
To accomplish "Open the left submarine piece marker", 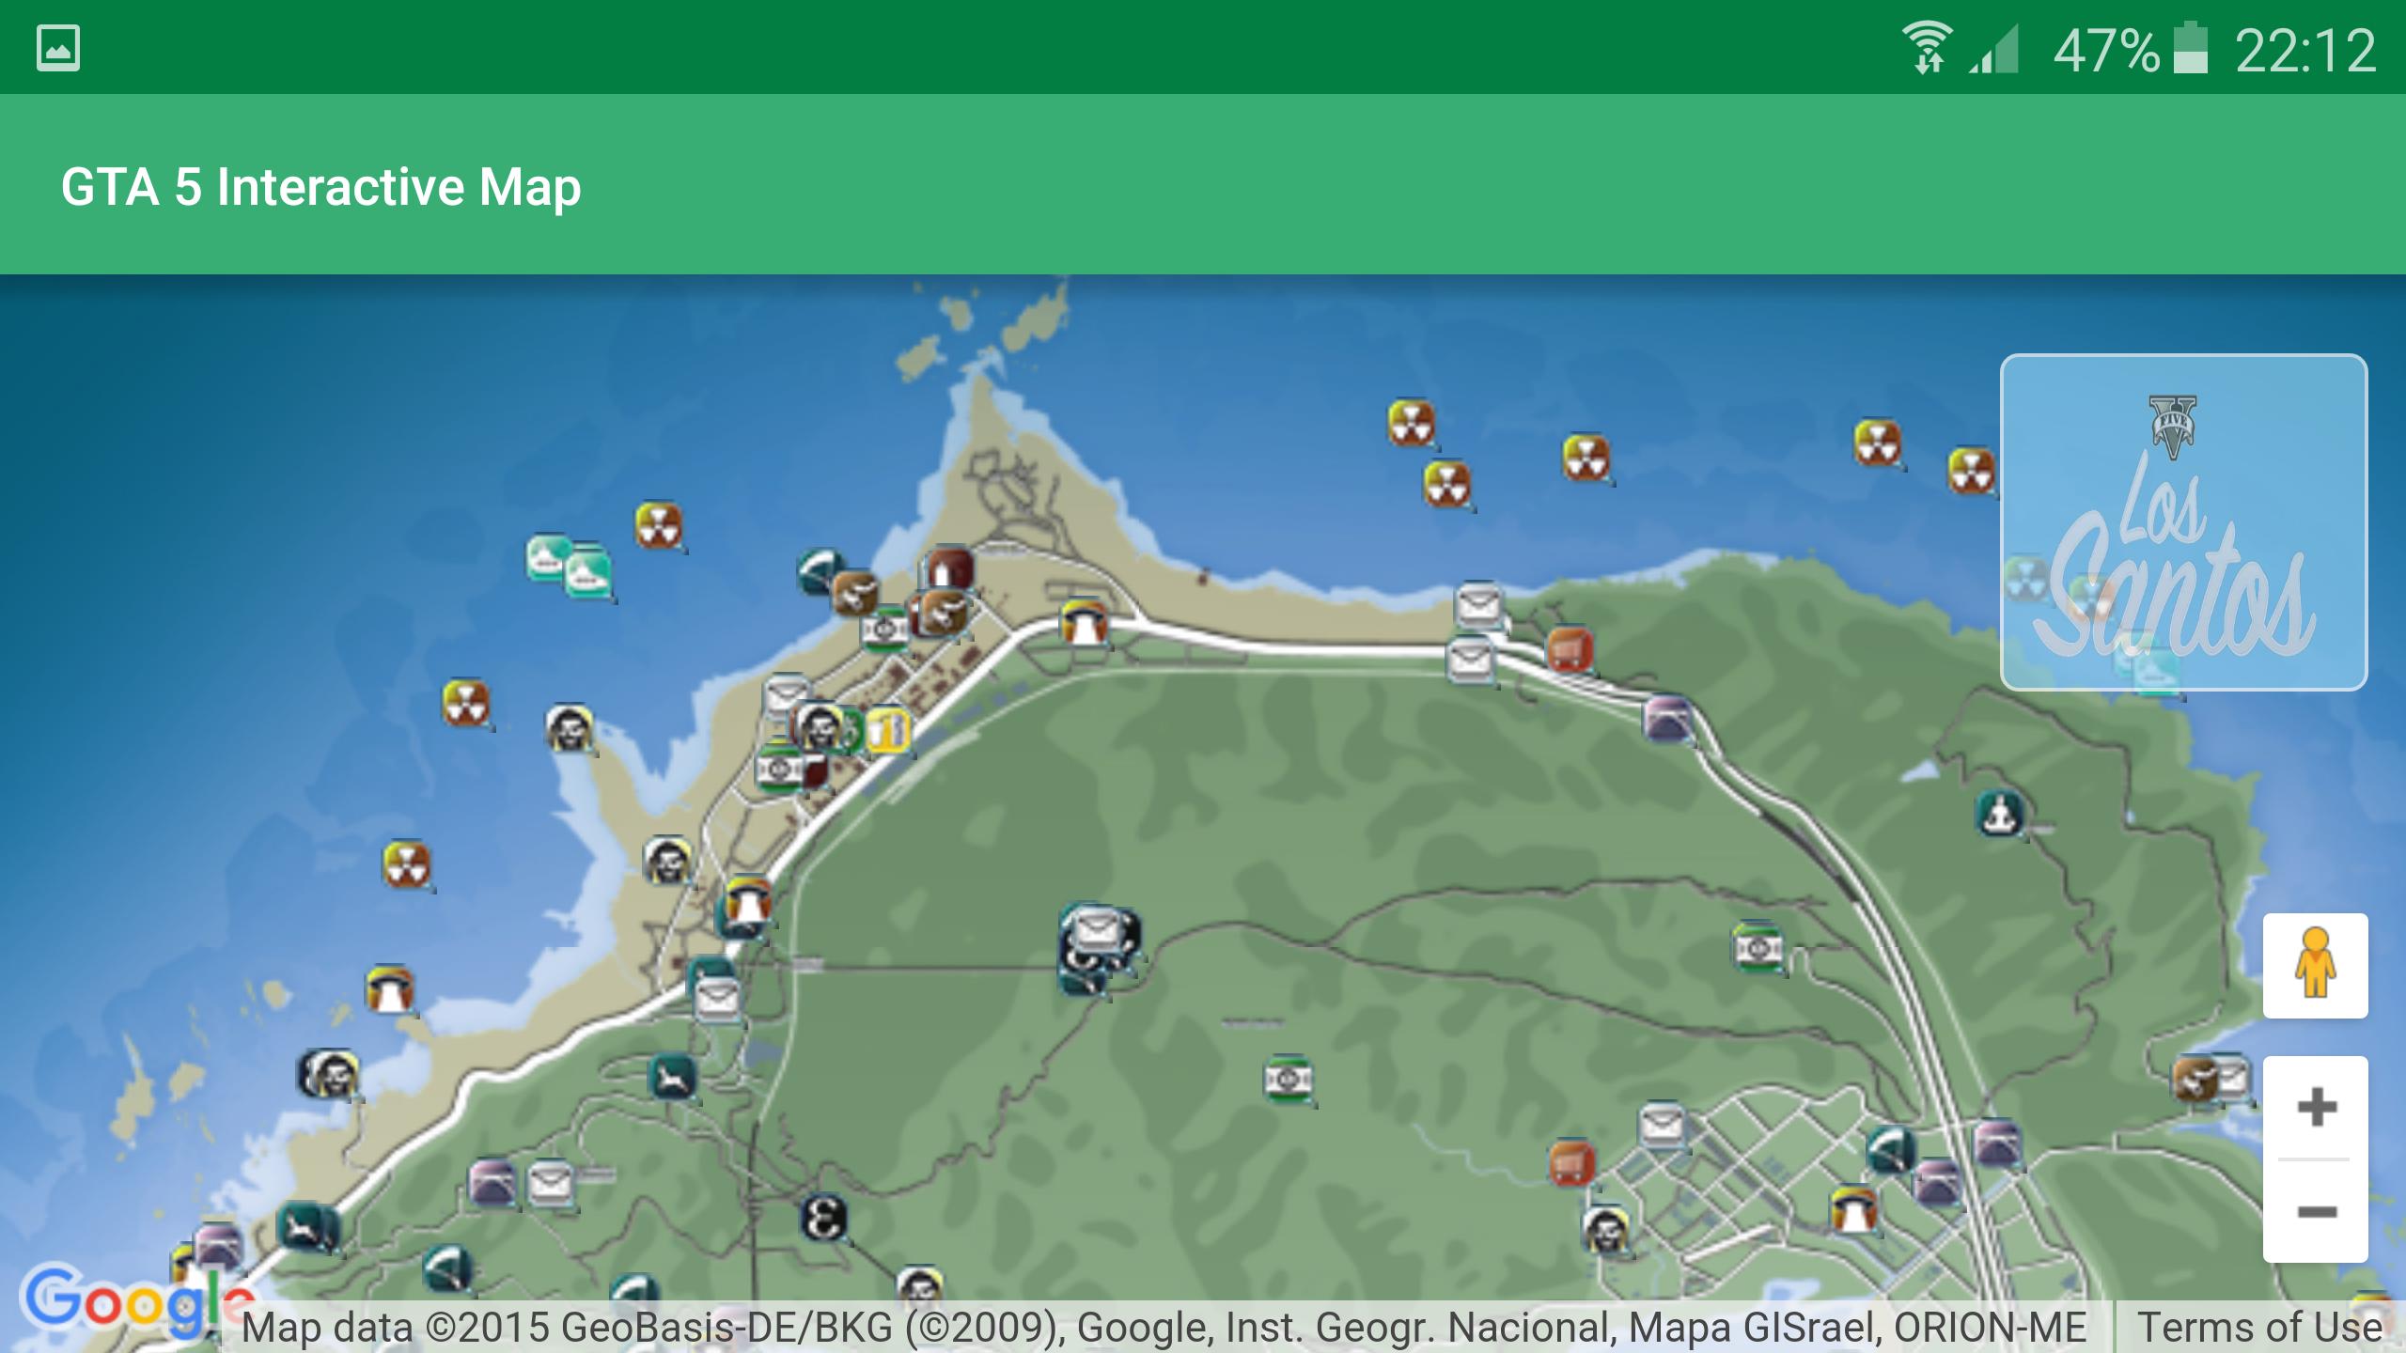I will tap(549, 559).
